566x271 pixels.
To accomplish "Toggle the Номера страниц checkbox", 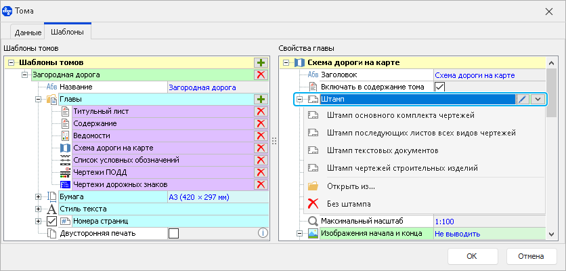I will 51,221.
